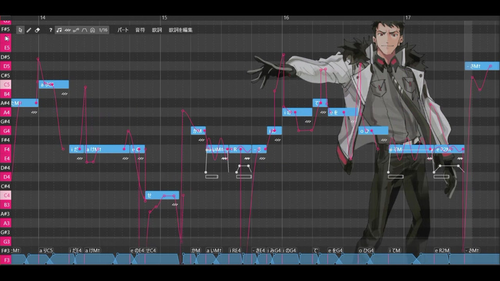
Task: Select the pencil draw tool
Action: point(29,30)
